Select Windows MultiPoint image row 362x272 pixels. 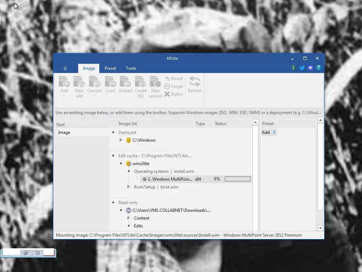pyautogui.click(x=195, y=179)
